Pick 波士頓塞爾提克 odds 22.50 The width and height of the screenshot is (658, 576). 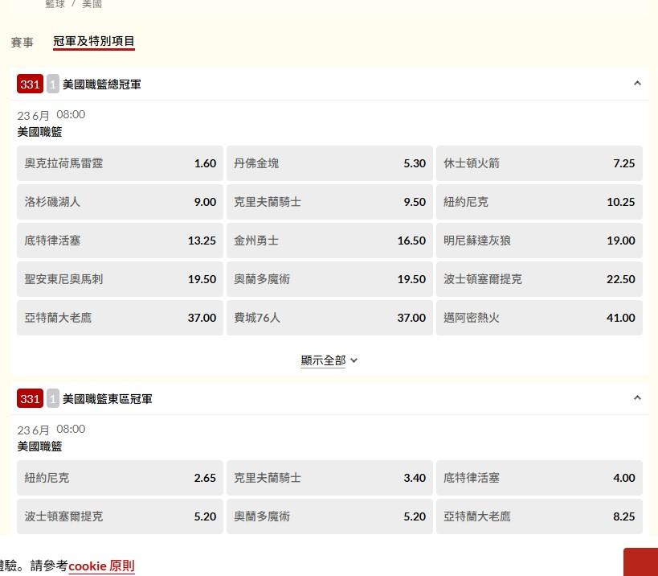tap(539, 279)
